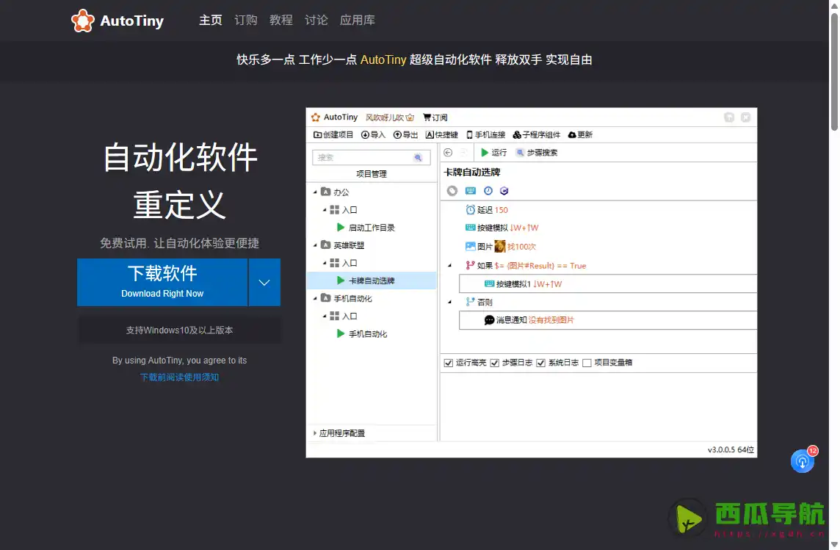Click the AutoTiny logo in header
Image resolution: width=840 pixels, height=550 pixels.
click(x=117, y=21)
